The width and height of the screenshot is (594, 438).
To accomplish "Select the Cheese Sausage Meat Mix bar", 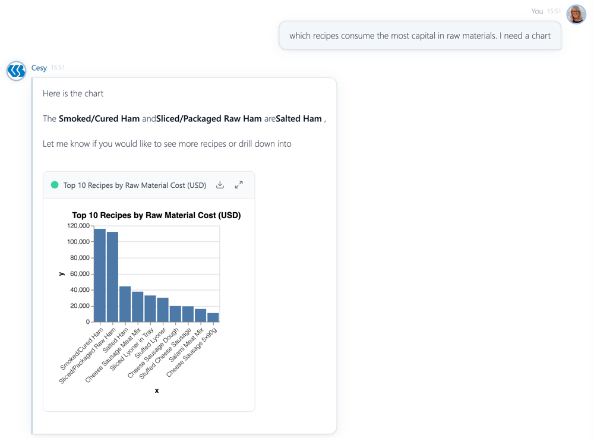I will 138,307.
